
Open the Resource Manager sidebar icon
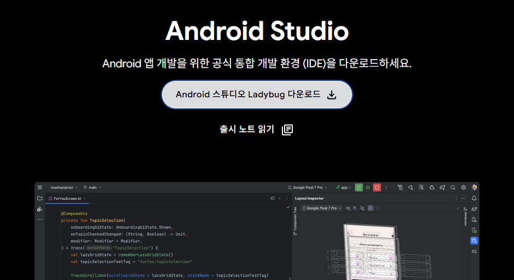39,209
